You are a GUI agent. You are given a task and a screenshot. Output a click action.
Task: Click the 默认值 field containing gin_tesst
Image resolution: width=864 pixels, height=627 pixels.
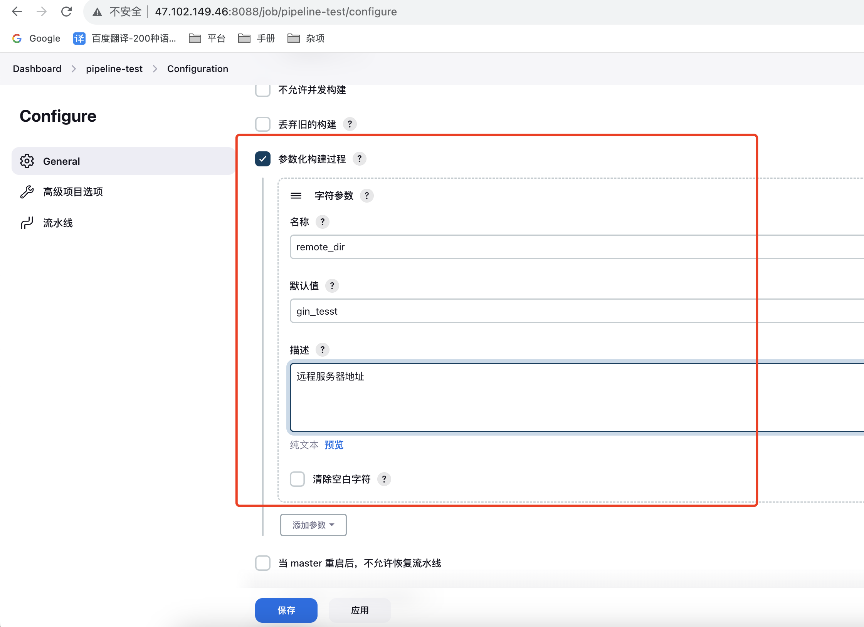click(577, 311)
